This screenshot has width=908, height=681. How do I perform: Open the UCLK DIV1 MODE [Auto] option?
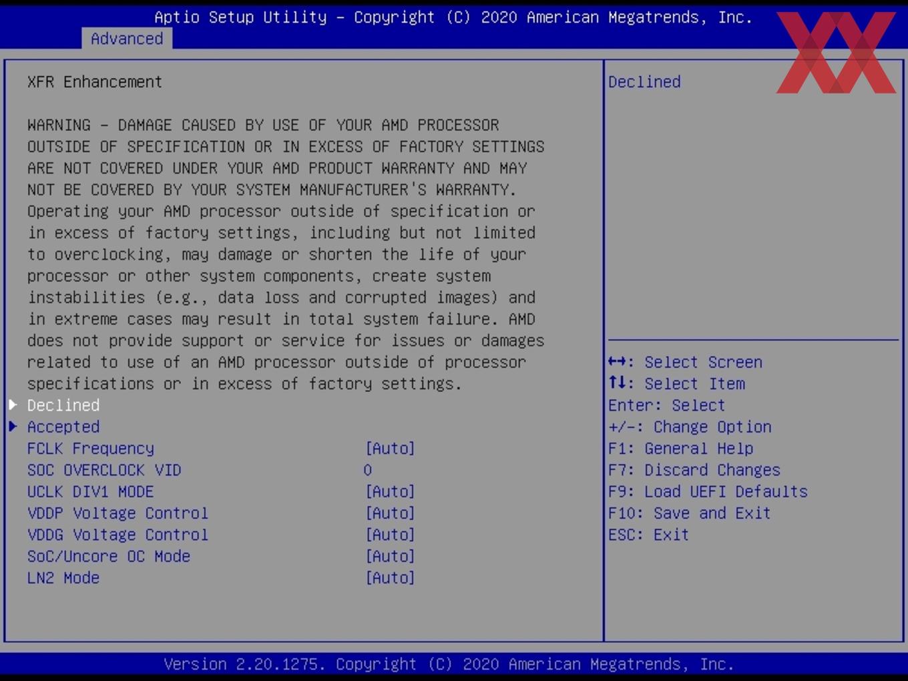click(390, 491)
